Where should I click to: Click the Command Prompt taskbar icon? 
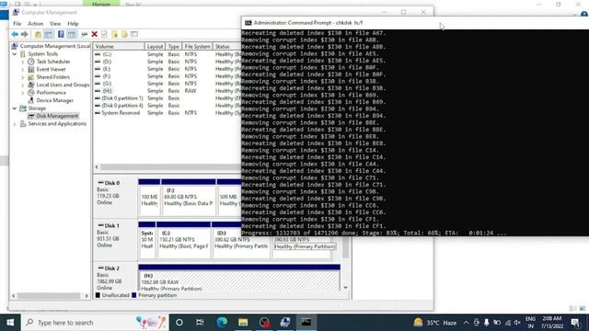306,323
